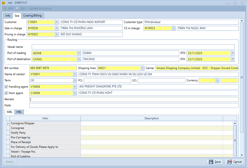The height and width of the screenshot is (168, 247).
Task: Click the Add toolbar icon
Action: (x=5, y=8)
